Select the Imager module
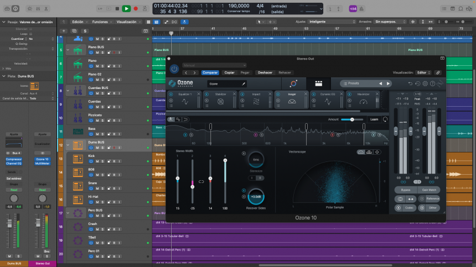This screenshot has width=476, height=267. click(x=292, y=100)
